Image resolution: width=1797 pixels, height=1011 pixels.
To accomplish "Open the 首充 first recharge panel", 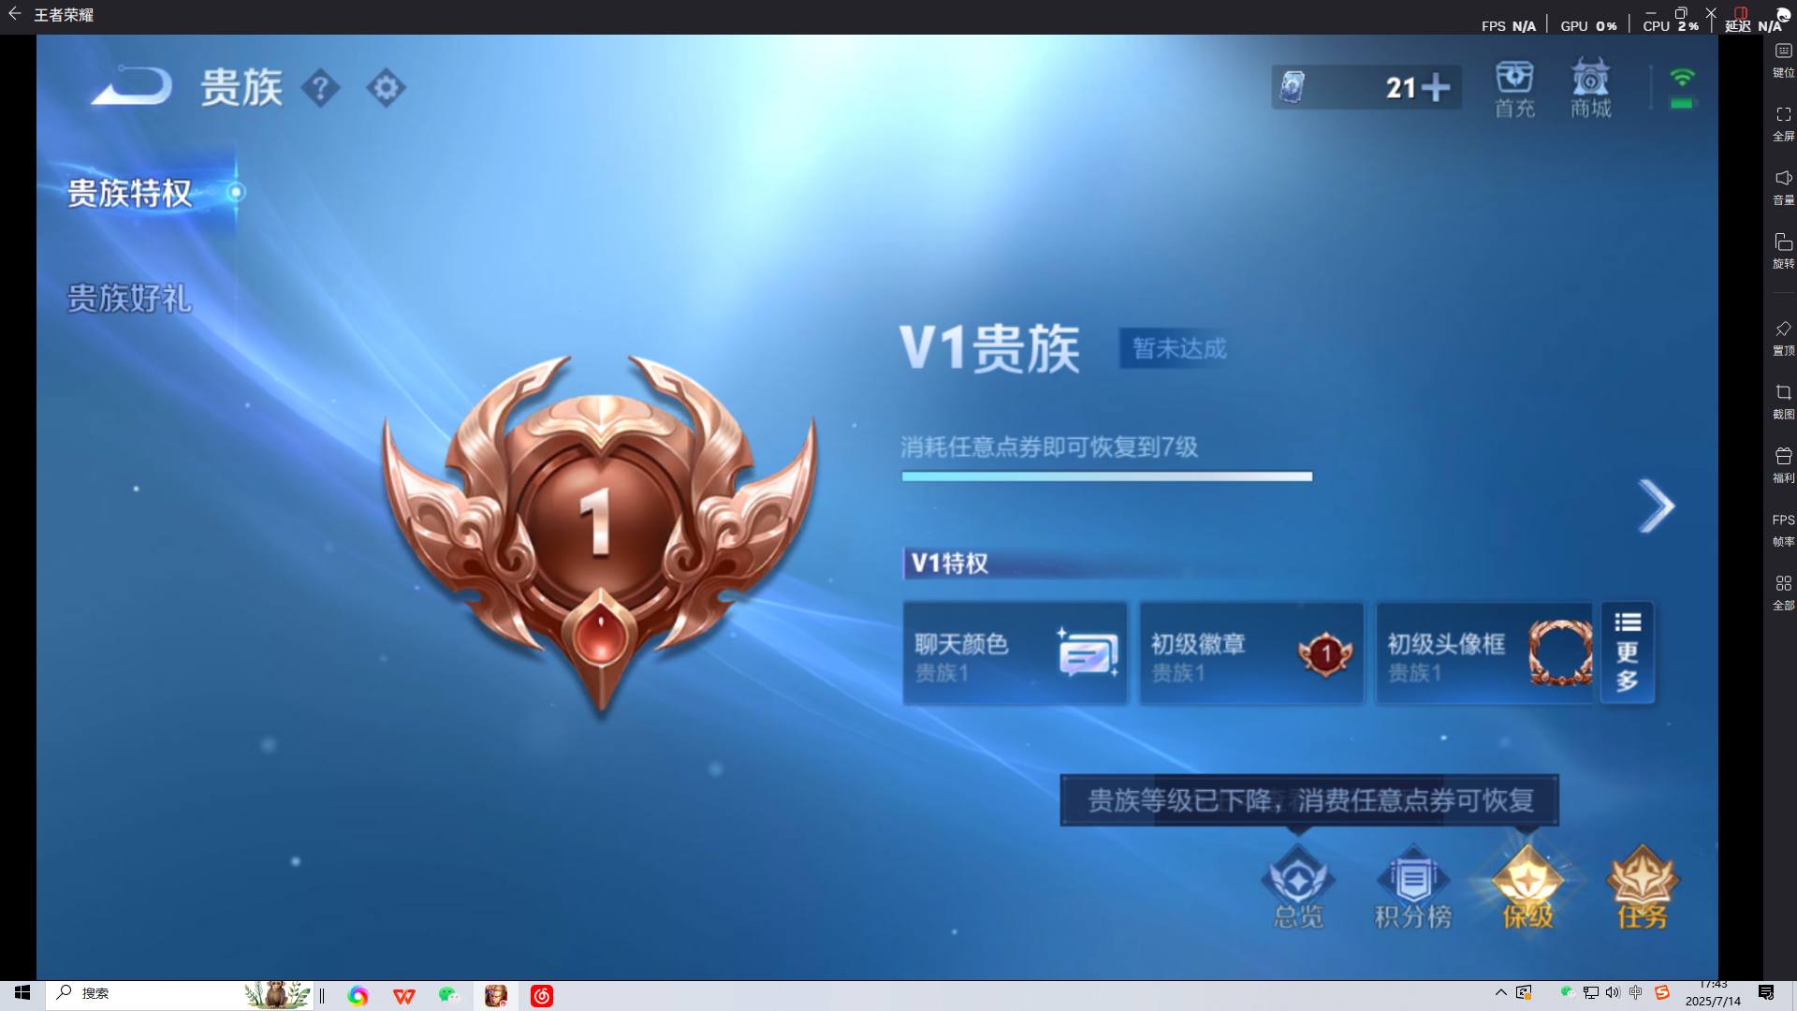I will point(1514,89).
